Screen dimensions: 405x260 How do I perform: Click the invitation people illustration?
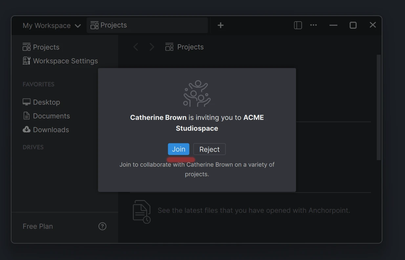(197, 94)
